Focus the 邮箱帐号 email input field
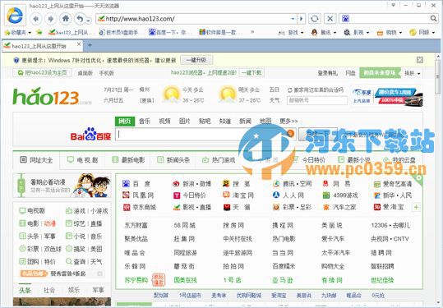Viewport: 443px width, 308px height. tap(317, 100)
